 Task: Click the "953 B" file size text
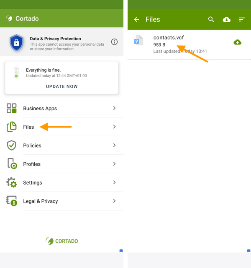coord(159,45)
